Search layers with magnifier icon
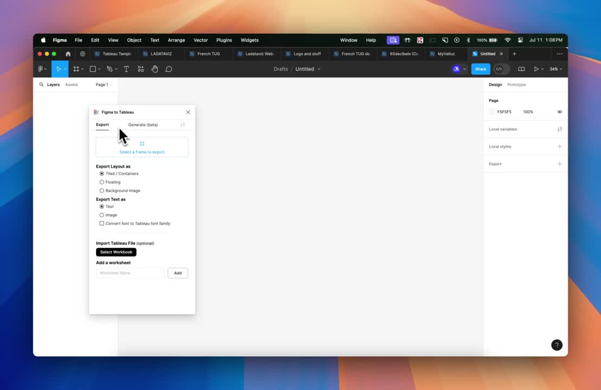 [x=41, y=84]
